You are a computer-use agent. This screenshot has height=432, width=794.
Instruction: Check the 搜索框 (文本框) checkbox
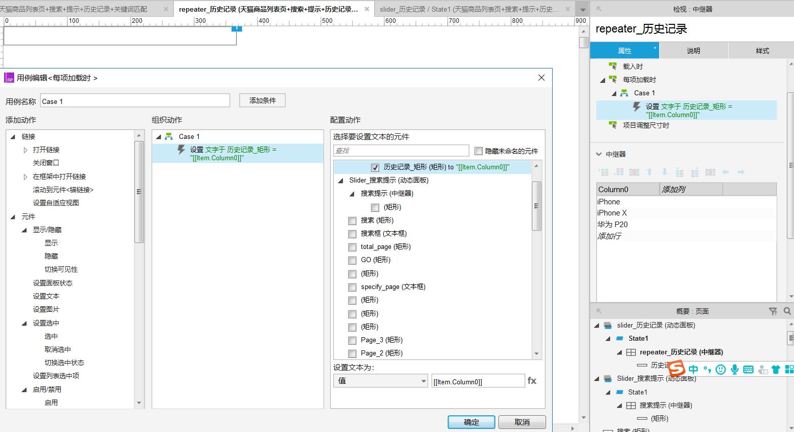point(352,234)
